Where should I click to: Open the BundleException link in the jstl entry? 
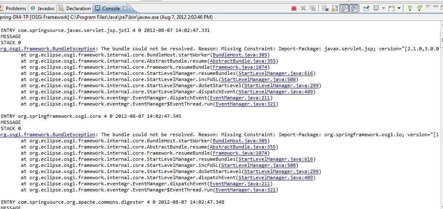(x=47, y=49)
